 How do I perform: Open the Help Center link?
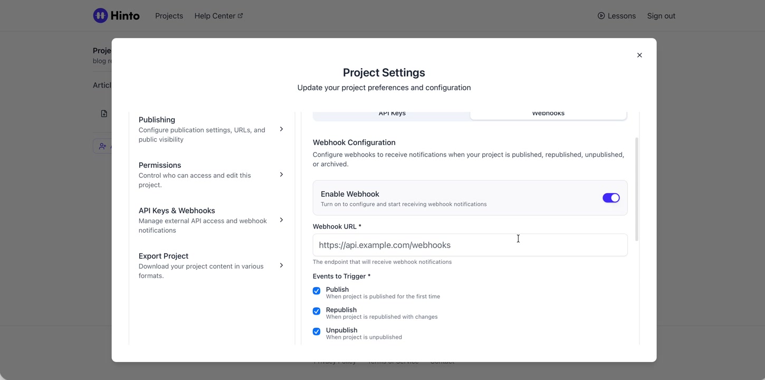[x=214, y=16]
